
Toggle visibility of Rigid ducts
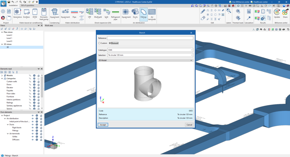pyautogui.click(x=33, y=128)
